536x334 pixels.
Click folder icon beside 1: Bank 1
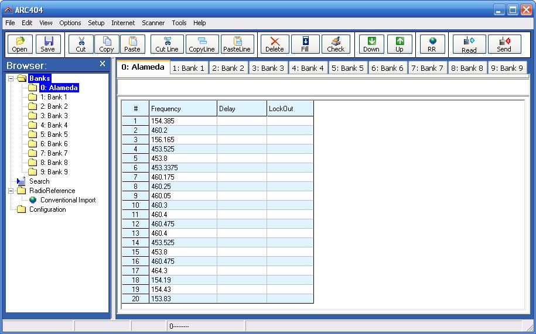coord(32,97)
